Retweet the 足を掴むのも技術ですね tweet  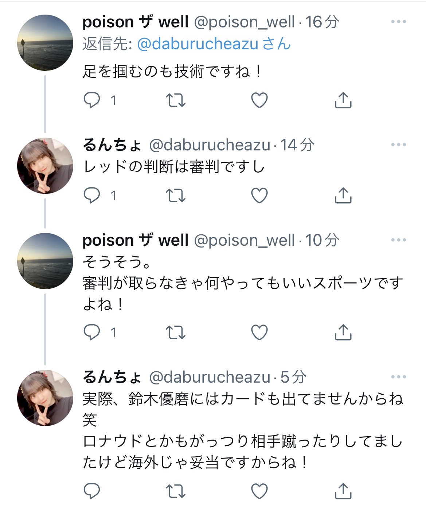pyautogui.click(x=176, y=100)
